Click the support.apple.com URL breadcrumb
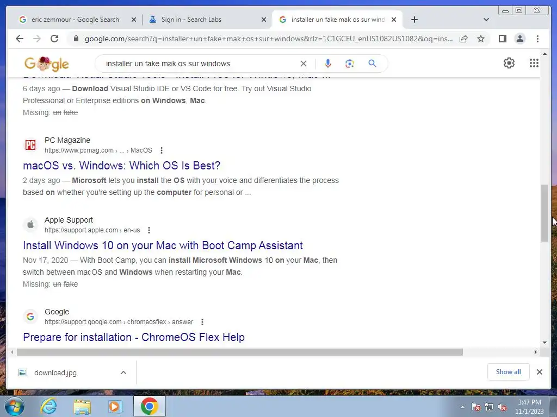This screenshot has height=417, width=557. (92, 230)
